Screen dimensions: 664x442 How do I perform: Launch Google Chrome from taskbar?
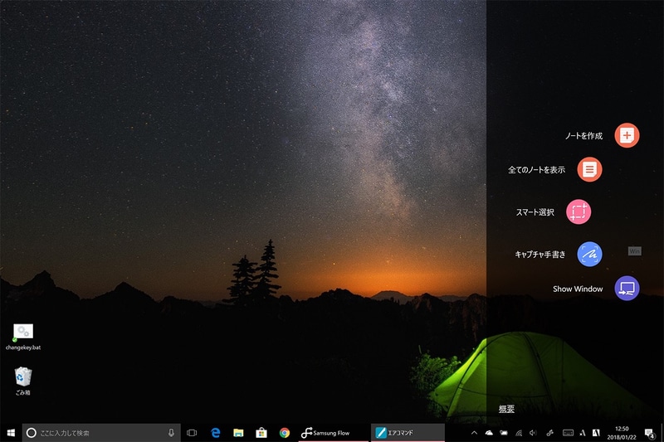click(x=285, y=433)
